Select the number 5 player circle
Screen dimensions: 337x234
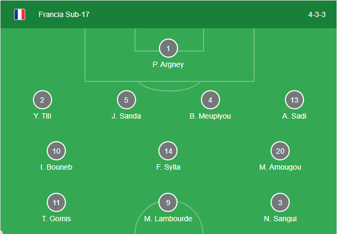tap(127, 100)
